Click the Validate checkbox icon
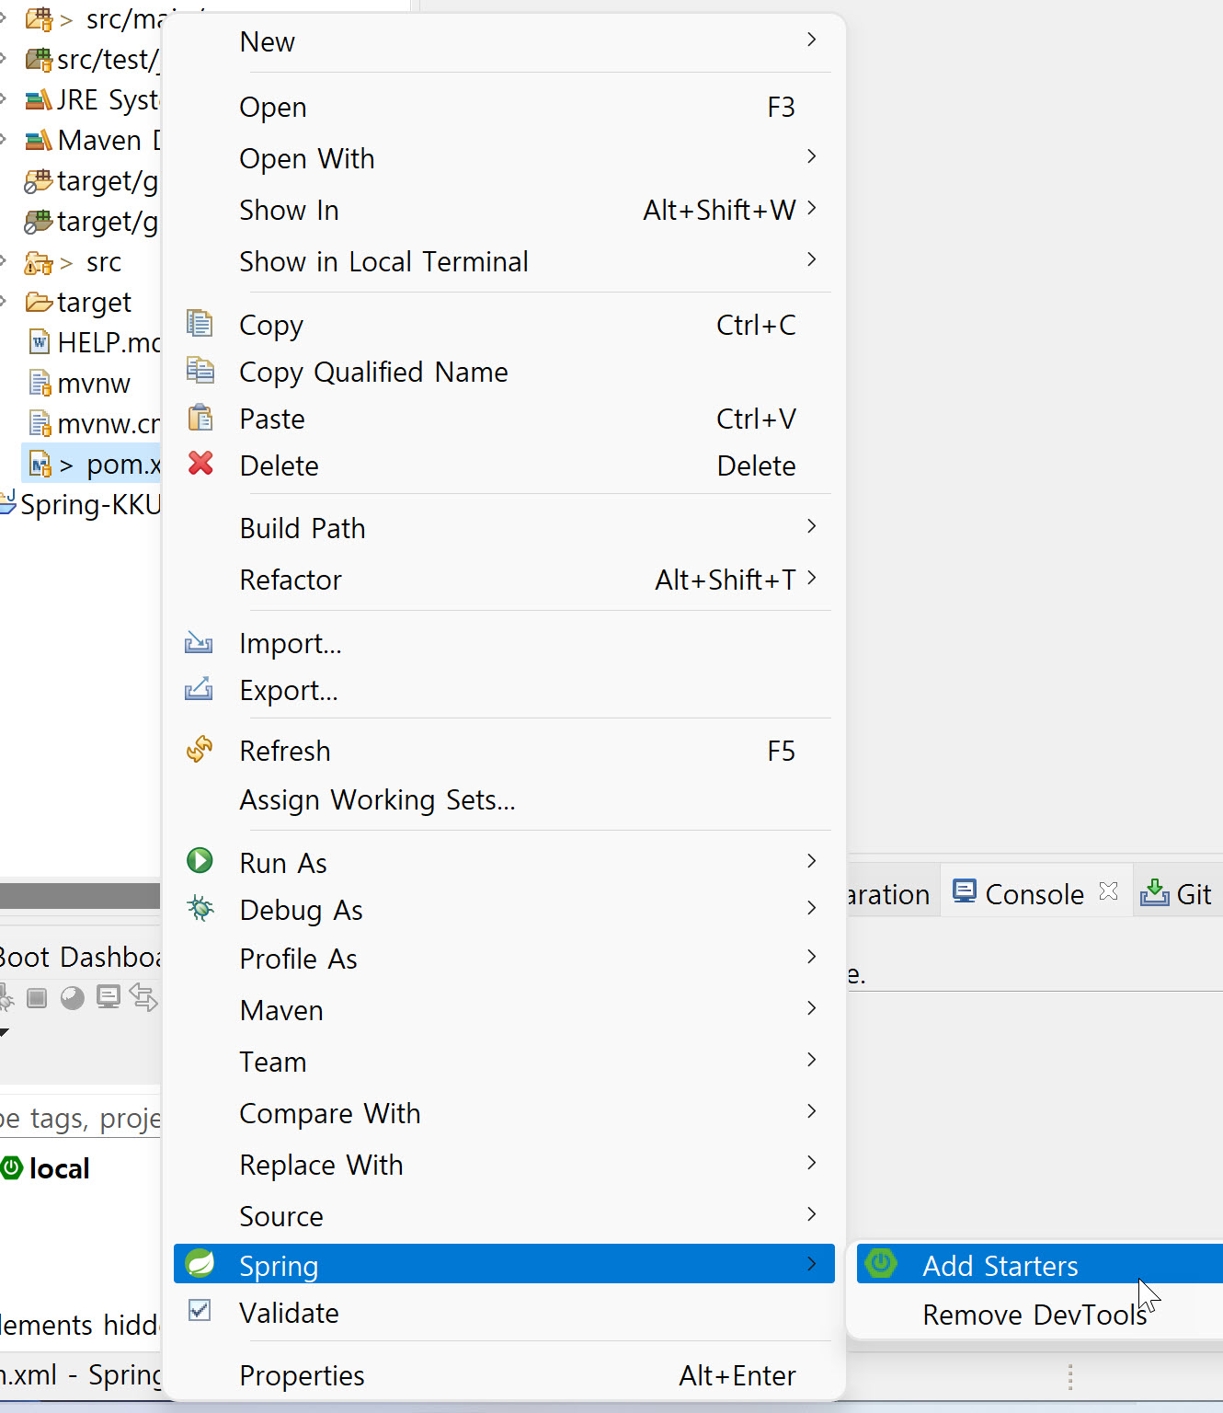 [x=200, y=1310]
